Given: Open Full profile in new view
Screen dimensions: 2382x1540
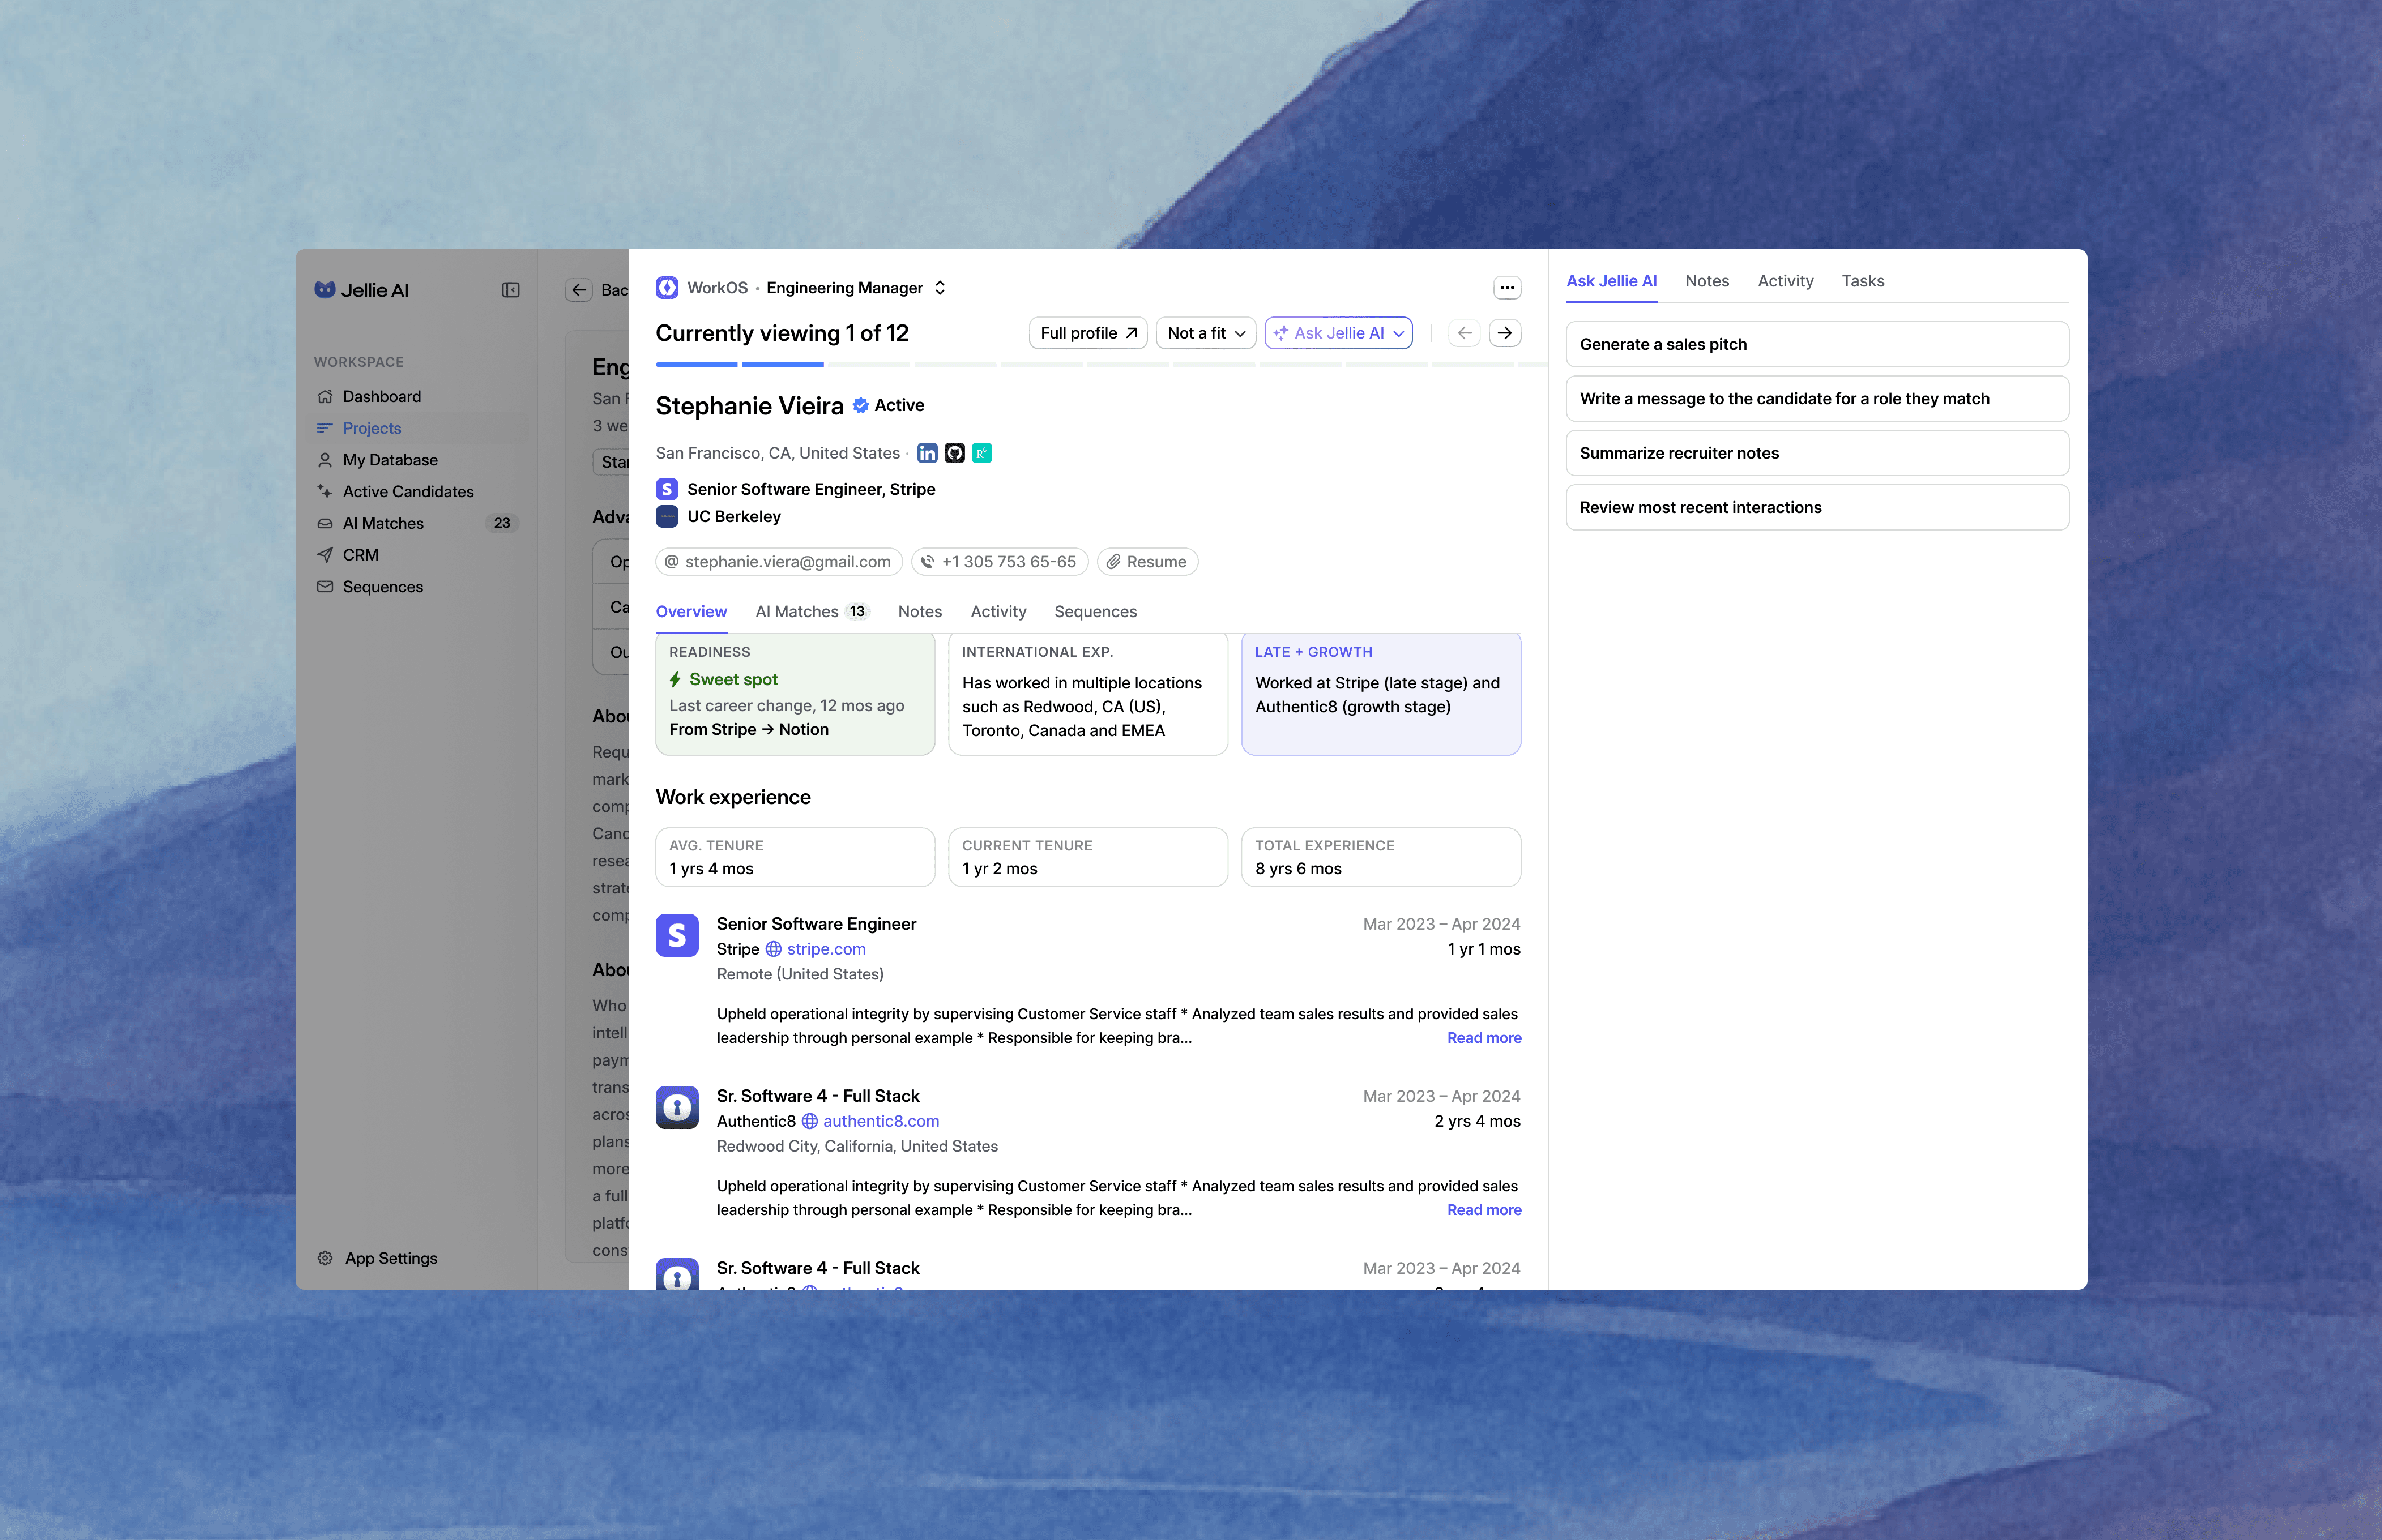Looking at the screenshot, I should (x=1088, y=333).
